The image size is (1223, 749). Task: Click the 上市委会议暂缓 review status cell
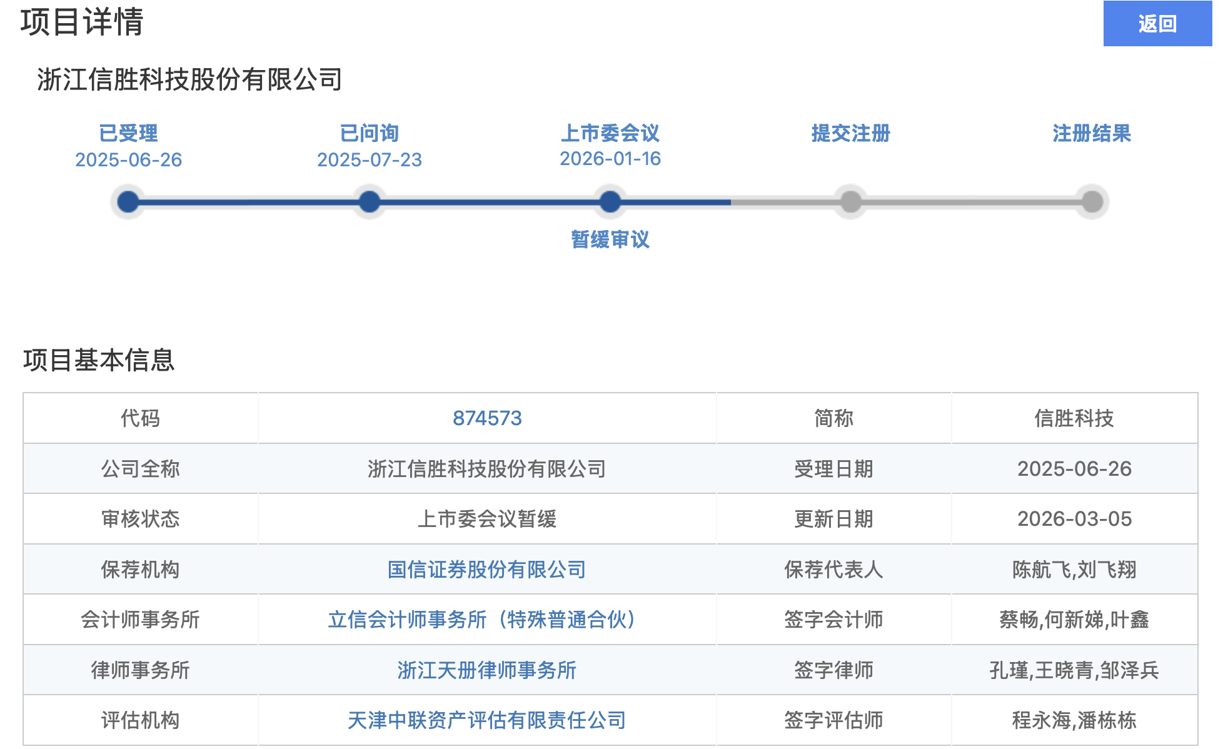pos(487,519)
